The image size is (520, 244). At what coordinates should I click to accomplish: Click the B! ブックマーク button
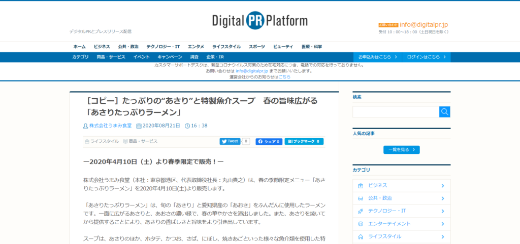(304, 142)
